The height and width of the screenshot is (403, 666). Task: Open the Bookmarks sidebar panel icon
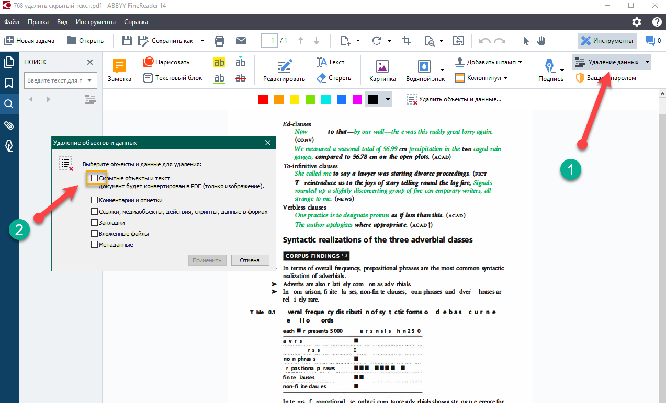tap(9, 83)
